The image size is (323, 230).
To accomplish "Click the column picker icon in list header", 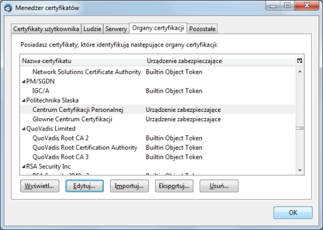I will pyautogui.click(x=300, y=61).
